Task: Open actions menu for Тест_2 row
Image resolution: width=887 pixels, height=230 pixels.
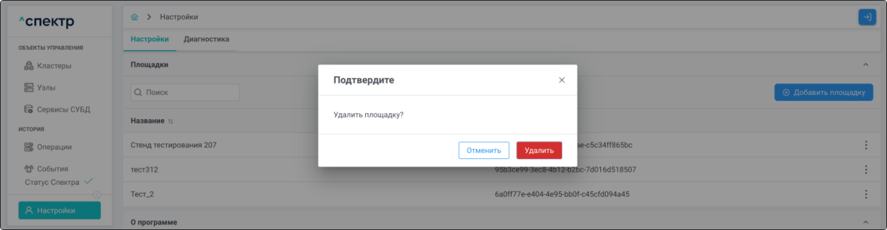Action: (866, 194)
